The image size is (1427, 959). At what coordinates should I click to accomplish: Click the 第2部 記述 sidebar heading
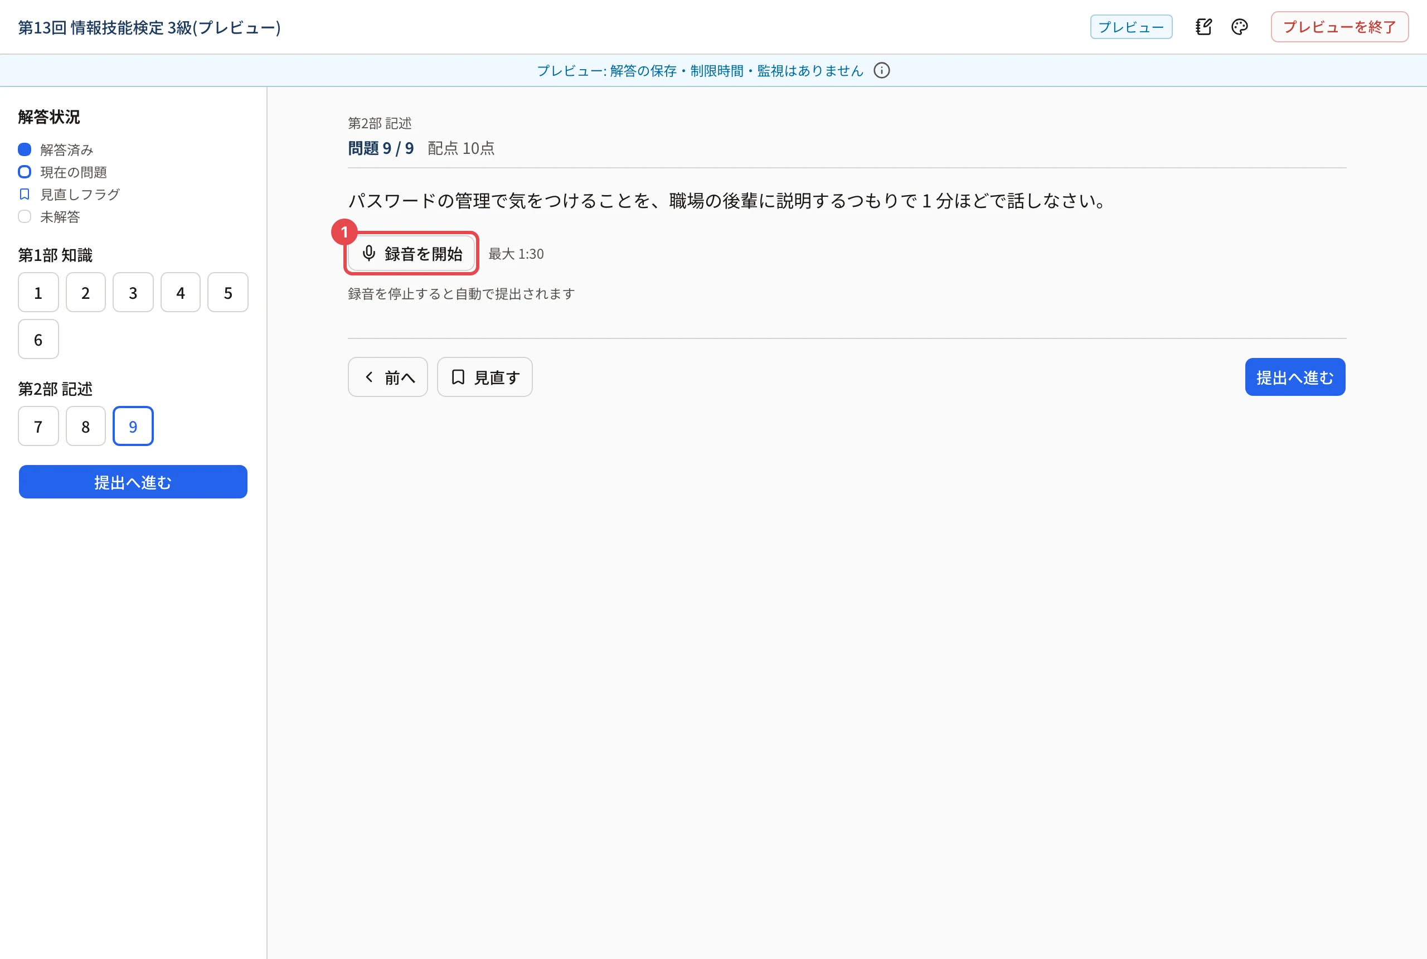click(55, 389)
